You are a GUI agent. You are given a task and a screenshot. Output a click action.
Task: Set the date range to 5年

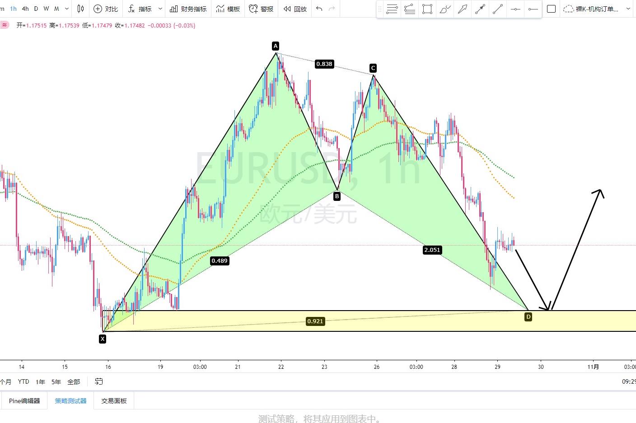pos(56,382)
